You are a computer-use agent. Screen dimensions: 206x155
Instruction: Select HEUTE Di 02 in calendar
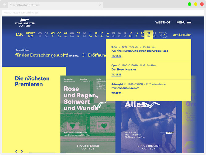click(31, 34)
